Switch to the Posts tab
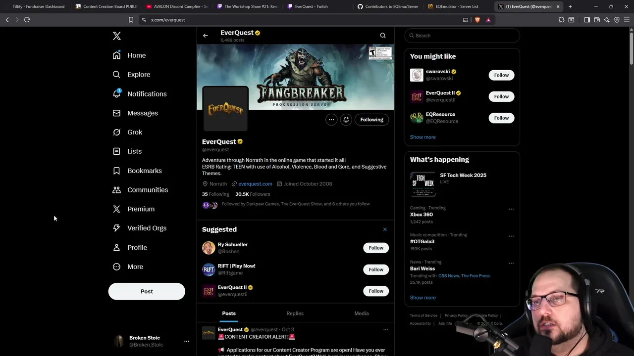Viewport: 634px width, 356px height. click(x=229, y=313)
